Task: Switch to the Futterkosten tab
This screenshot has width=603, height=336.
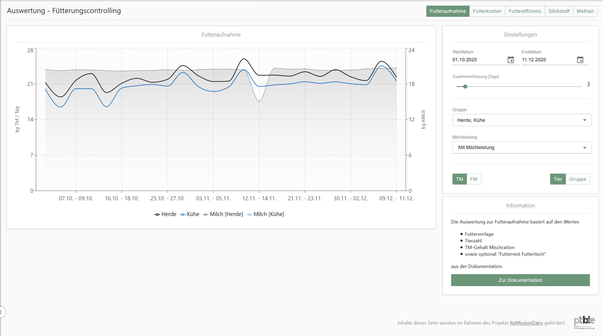Action: pyautogui.click(x=487, y=11)
